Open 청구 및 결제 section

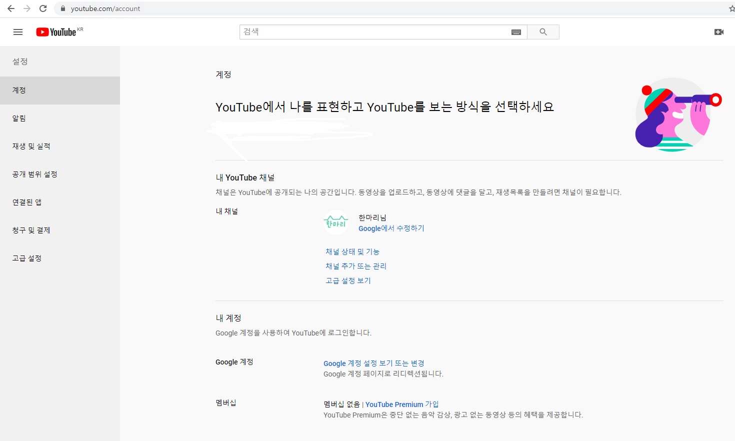[60, 230]
